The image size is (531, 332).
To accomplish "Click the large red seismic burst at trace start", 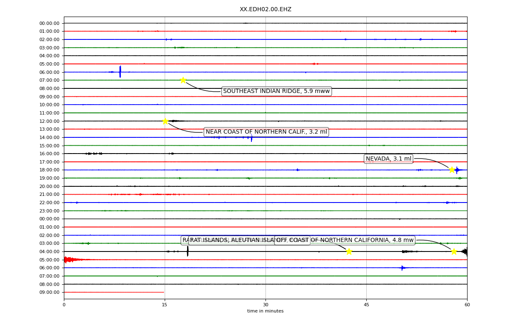I will [73, 260].
